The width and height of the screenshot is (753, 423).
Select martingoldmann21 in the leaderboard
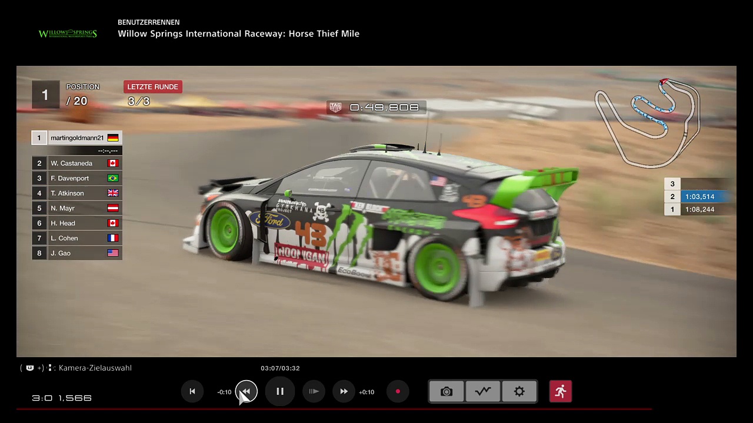(77, 138)
